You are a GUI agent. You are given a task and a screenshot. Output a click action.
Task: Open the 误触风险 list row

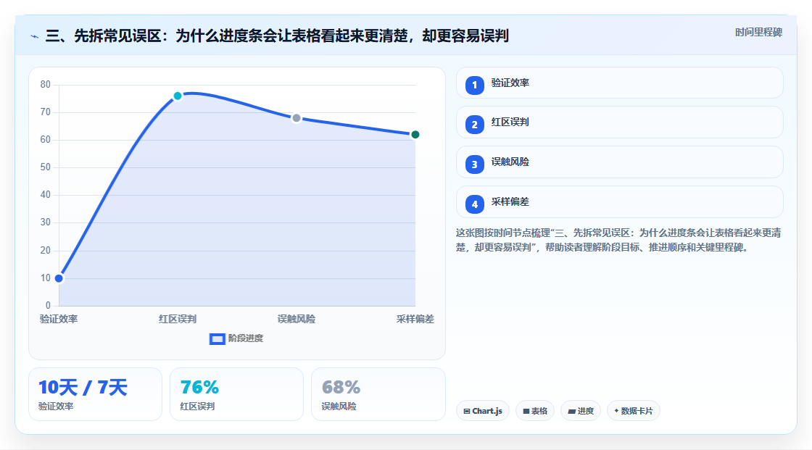[619, 162]
